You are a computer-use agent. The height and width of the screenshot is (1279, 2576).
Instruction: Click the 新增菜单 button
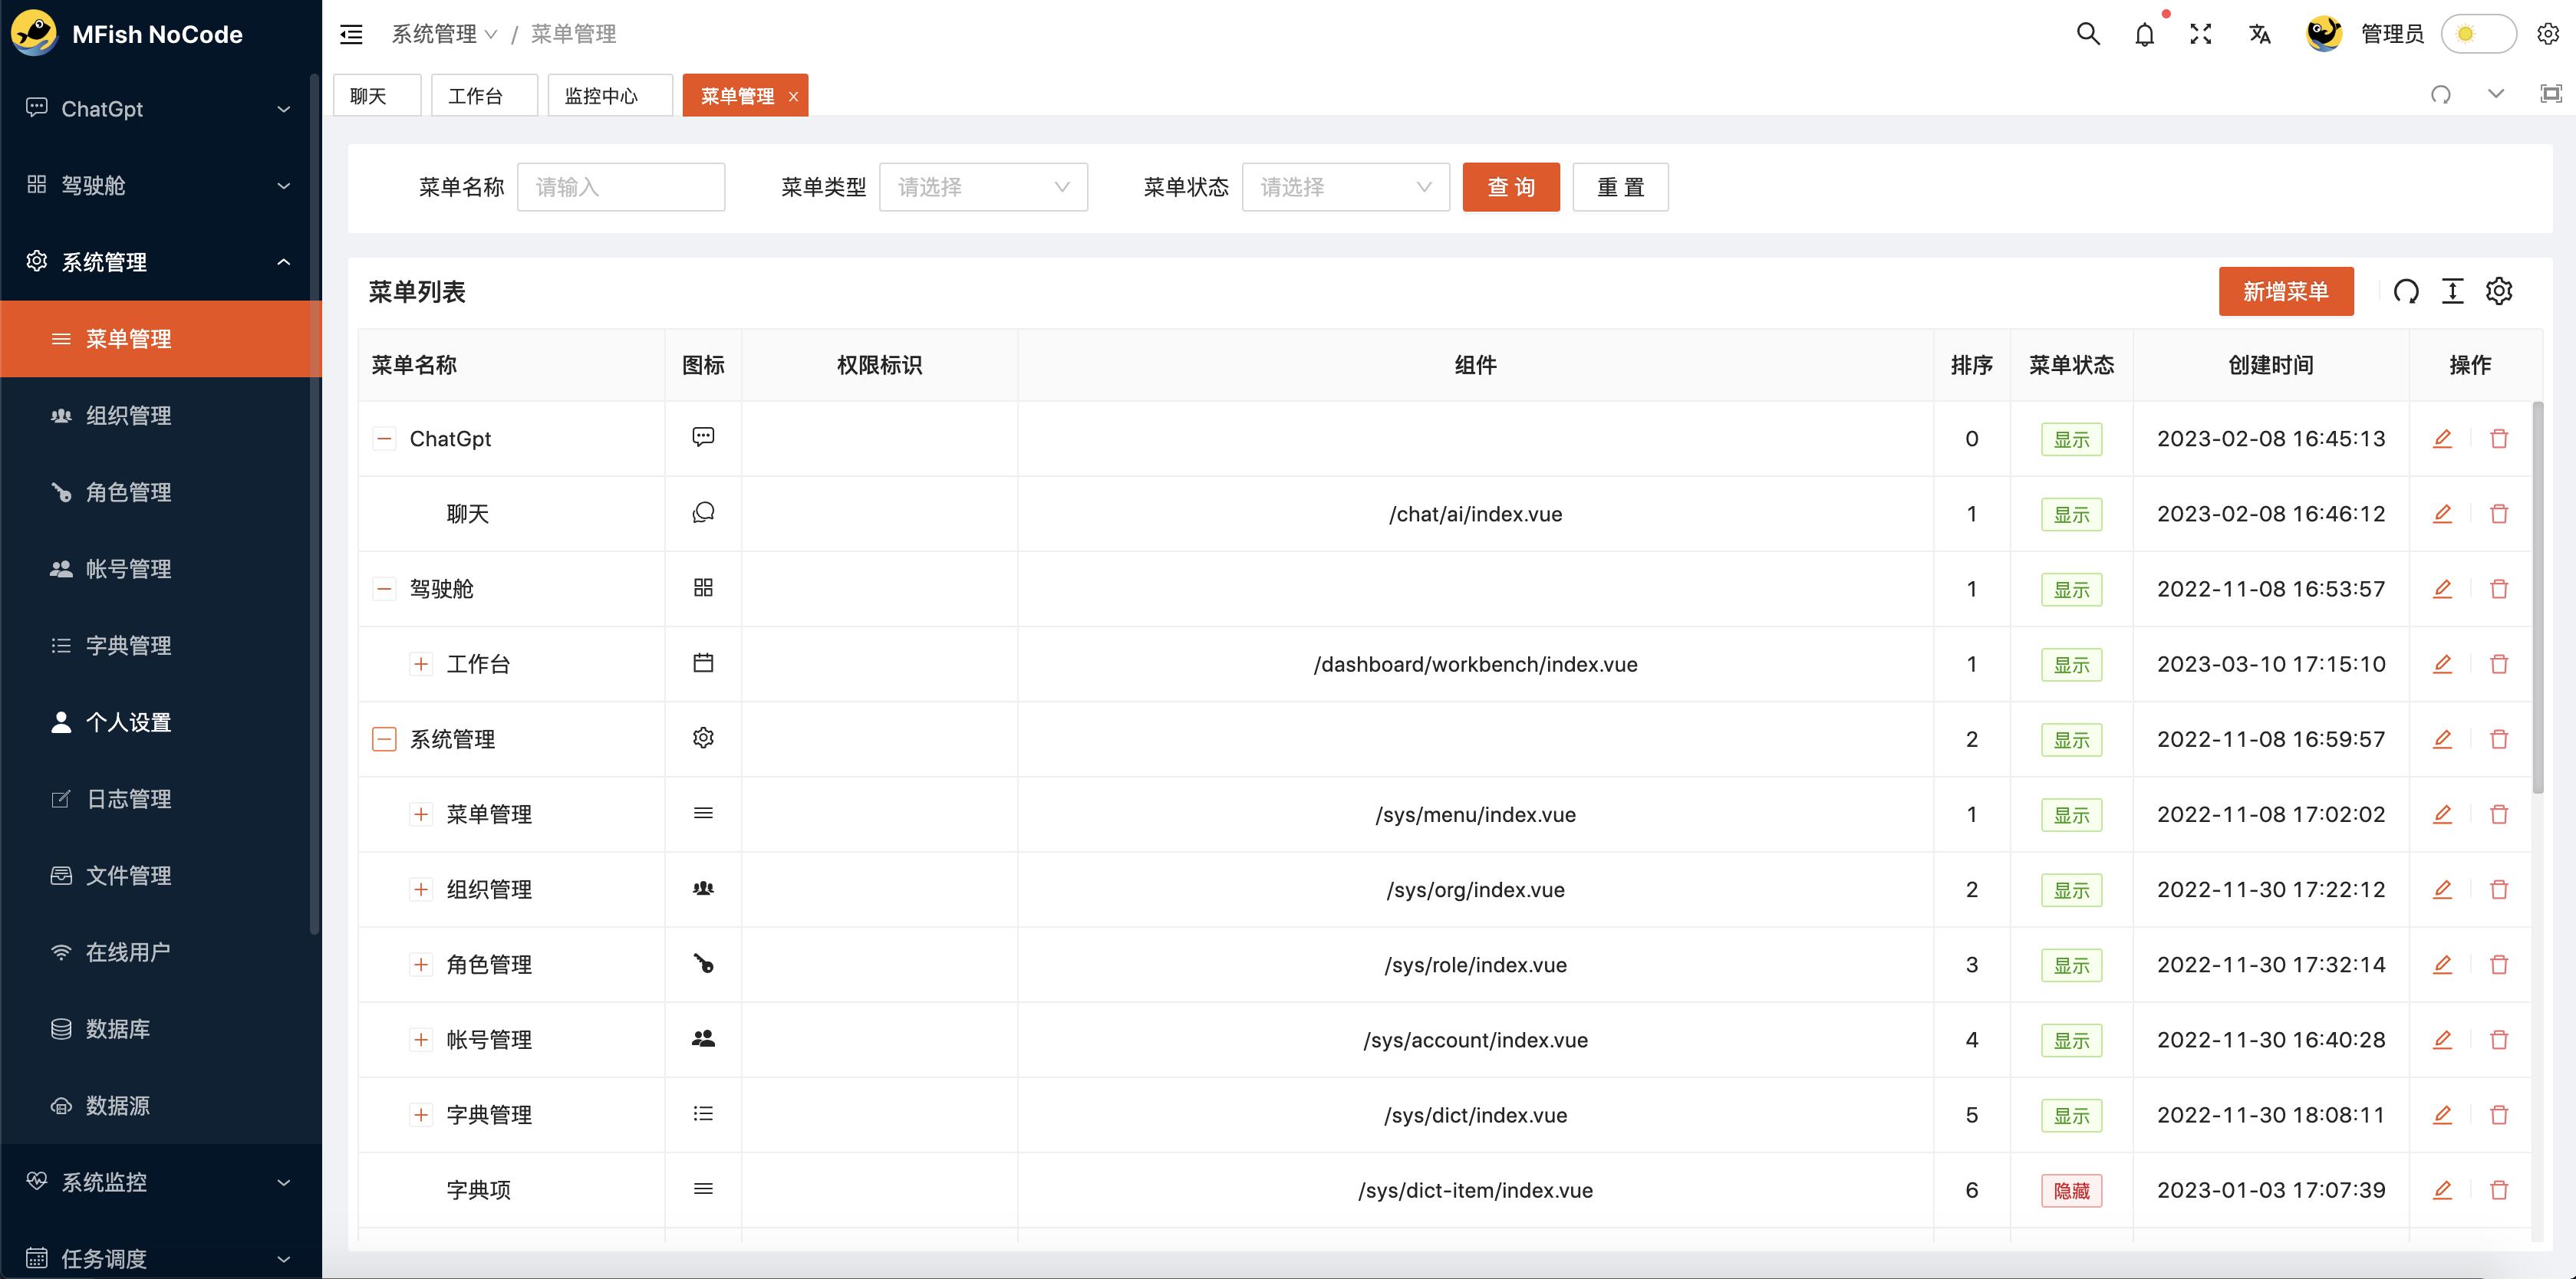(x=2286, y=291)
